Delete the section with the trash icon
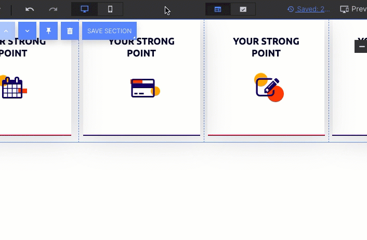The width and height of the screenshot is (367, 240). tap(70, 31)
